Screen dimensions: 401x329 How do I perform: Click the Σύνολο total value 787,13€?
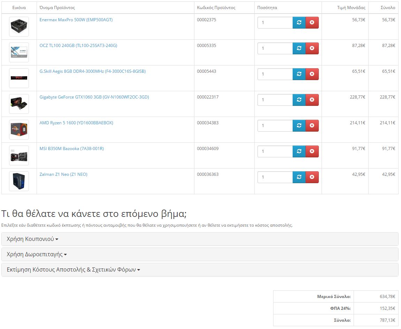387,321
